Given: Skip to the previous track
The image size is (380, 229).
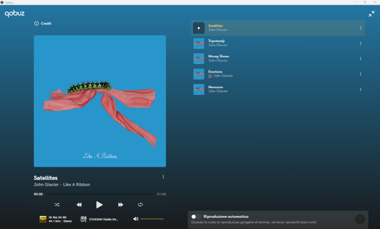Looking at the screenshot, I should point(79,204).
